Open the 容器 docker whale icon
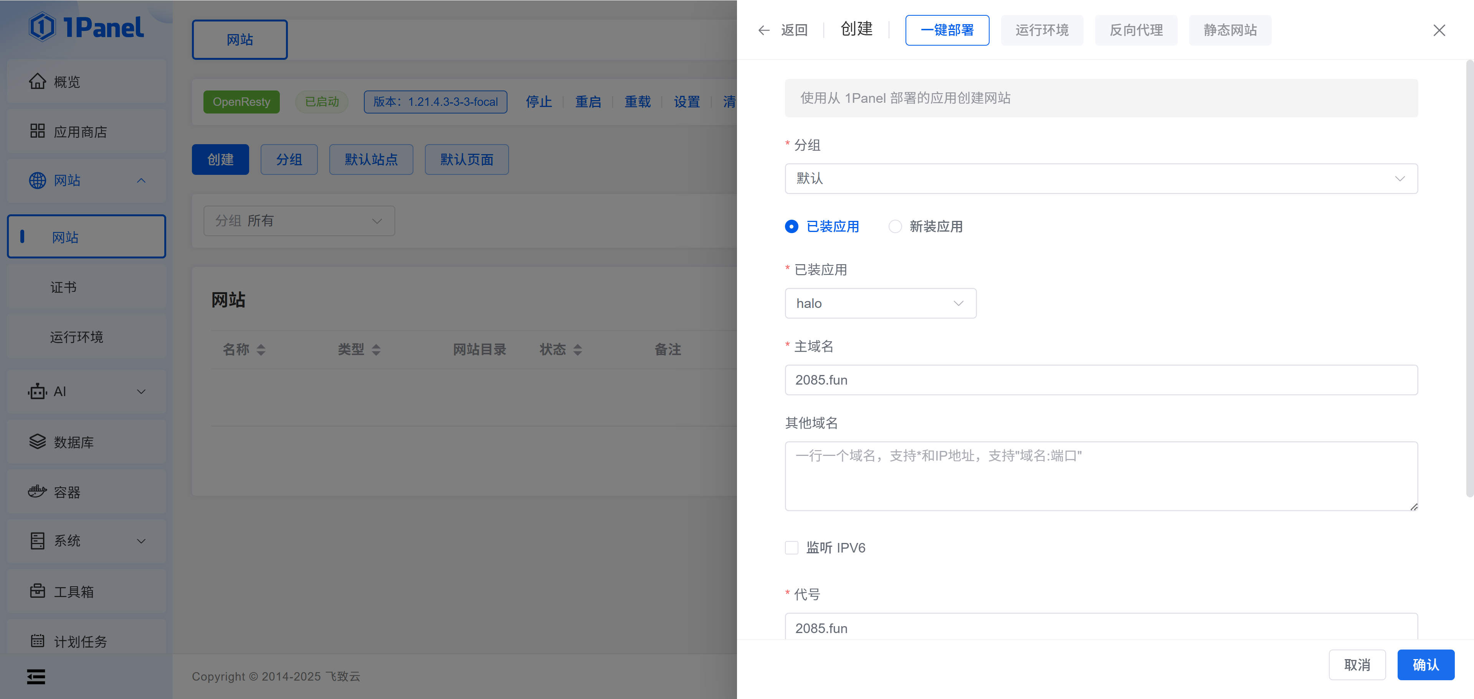 pyautogui.click(x=37, y=492)
